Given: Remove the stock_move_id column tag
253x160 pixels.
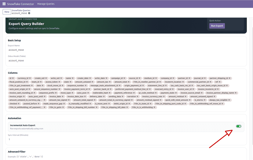Looking at the screenshot, I should 63,85.
